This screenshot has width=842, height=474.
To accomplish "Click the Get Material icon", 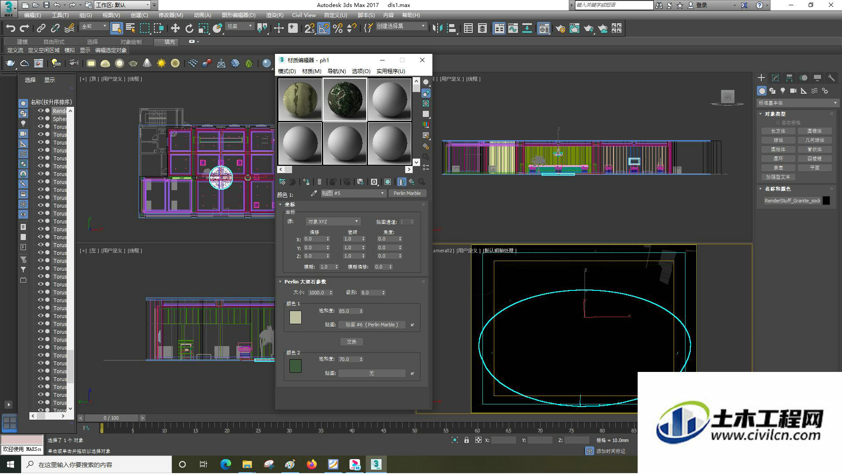I will (x=282, y=182).
